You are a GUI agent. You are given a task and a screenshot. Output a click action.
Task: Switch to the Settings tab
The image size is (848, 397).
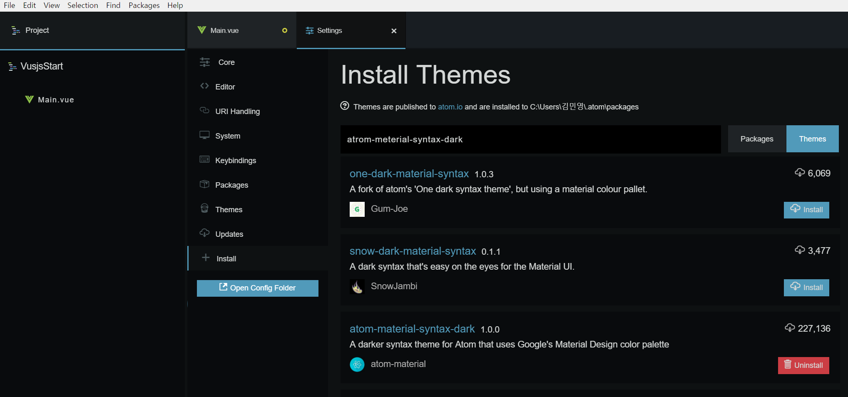351,30
